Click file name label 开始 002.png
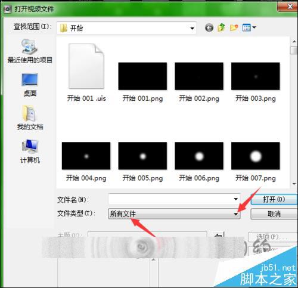Image resolution: width=298 pixels, height=288 pixels. pyautogui.click(x=199, y=98)
